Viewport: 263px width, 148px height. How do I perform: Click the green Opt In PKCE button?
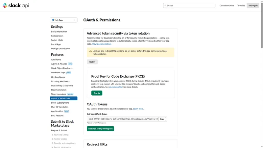(x=97, y=93)
